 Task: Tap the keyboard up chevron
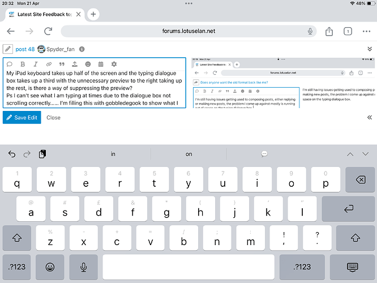[x=350, y=154]
